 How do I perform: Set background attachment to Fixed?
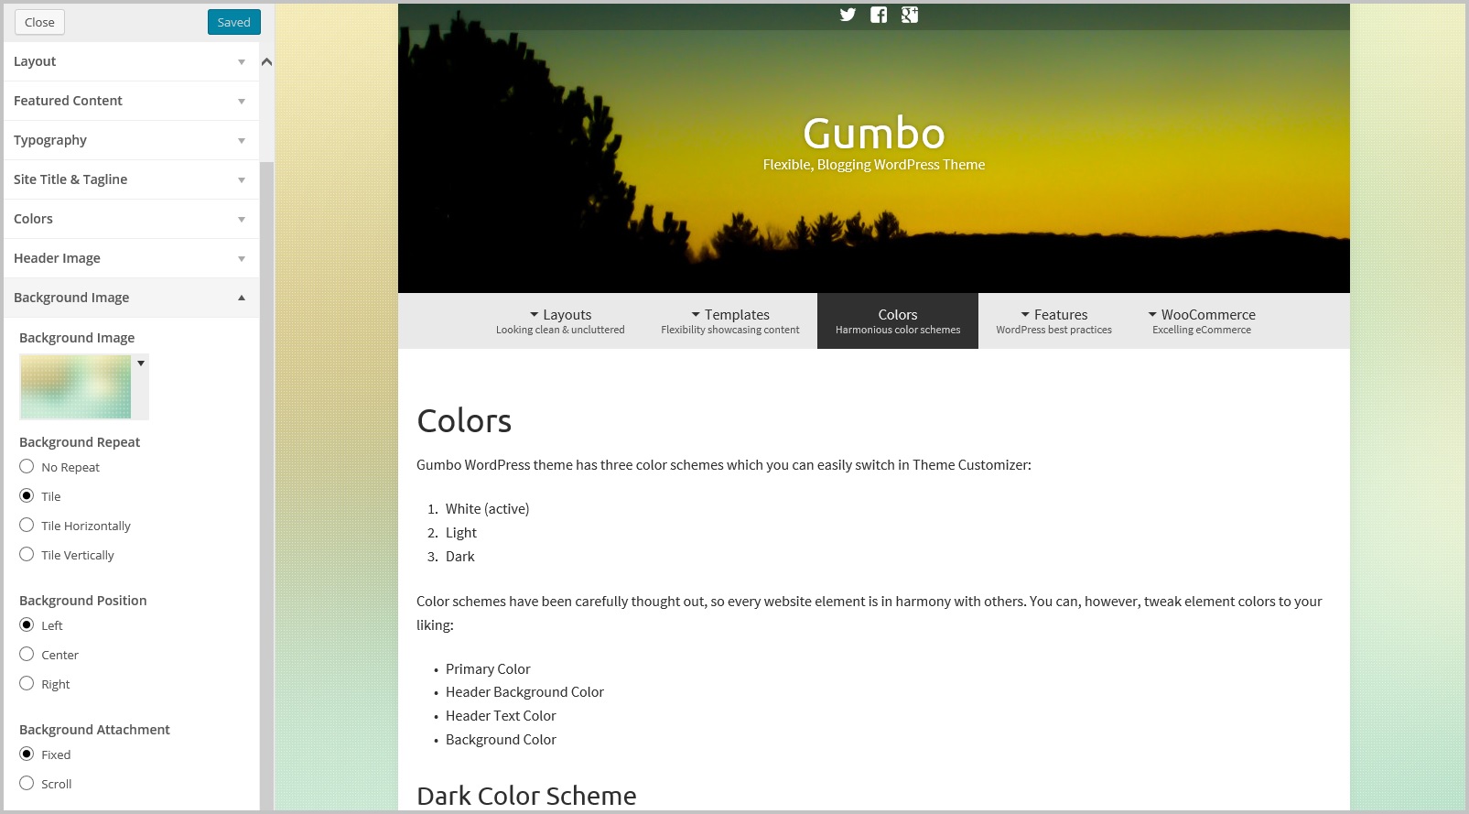point(27,754)
